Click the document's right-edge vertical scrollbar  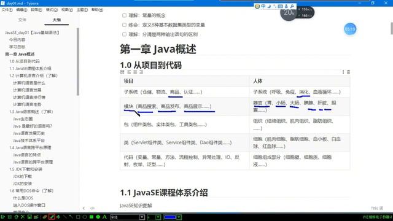tap(392, 28)
